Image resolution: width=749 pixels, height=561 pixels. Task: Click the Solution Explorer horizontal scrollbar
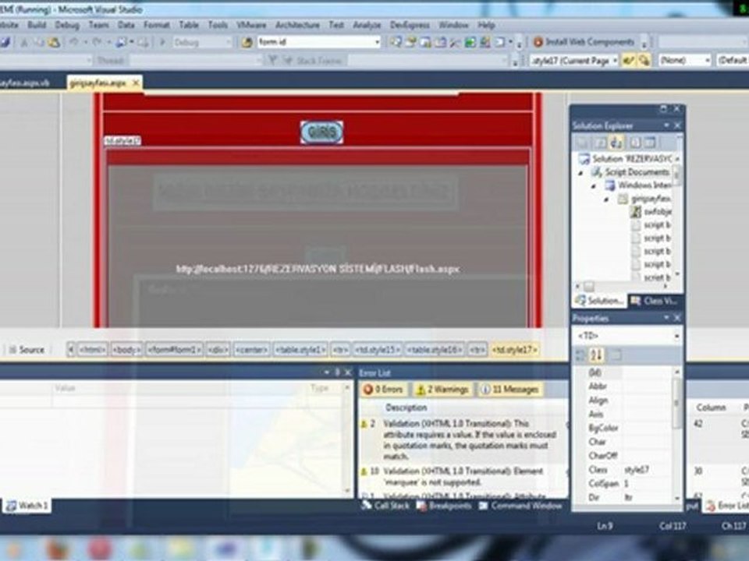(621, 286)
